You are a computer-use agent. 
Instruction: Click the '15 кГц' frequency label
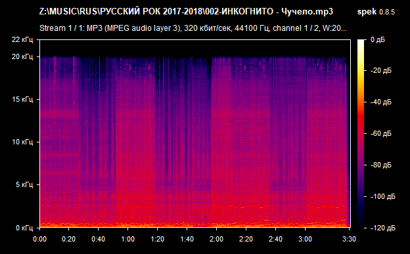[22, 99]
